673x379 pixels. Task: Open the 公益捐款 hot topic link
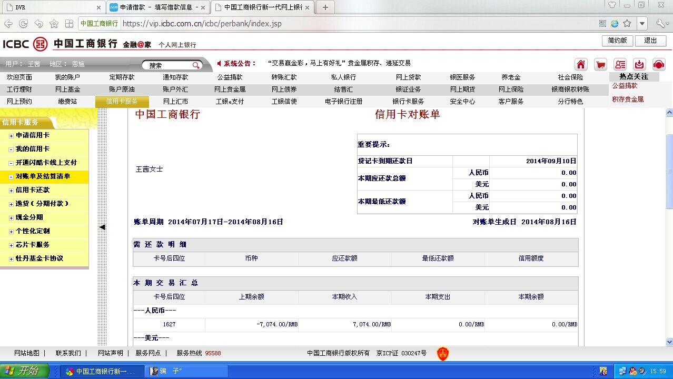[625, 86]
